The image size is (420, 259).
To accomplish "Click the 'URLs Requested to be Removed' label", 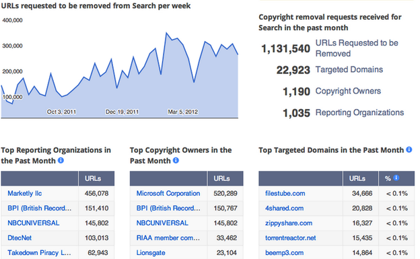I will tap(357, 48).
